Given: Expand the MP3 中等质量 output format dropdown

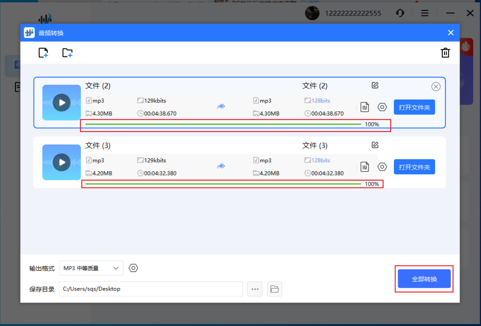Looking at the screenshot, I should 91,268.
